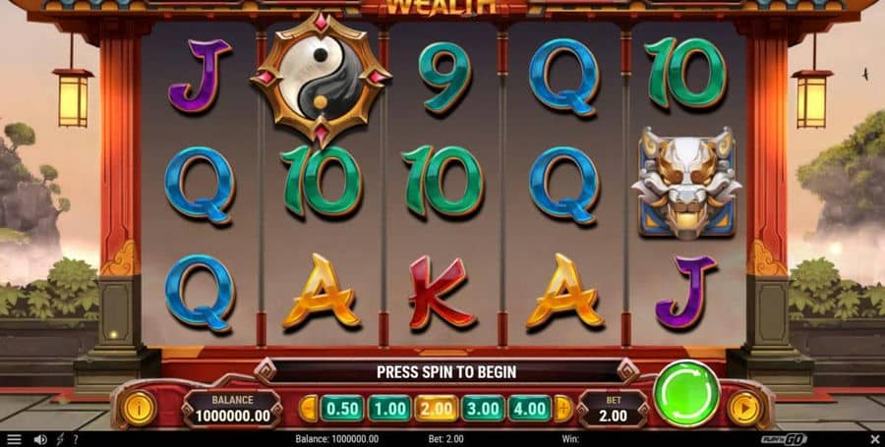885x447 pixels.
Task: Select the 1.00 bet option
Action: (x=389, y=409)
